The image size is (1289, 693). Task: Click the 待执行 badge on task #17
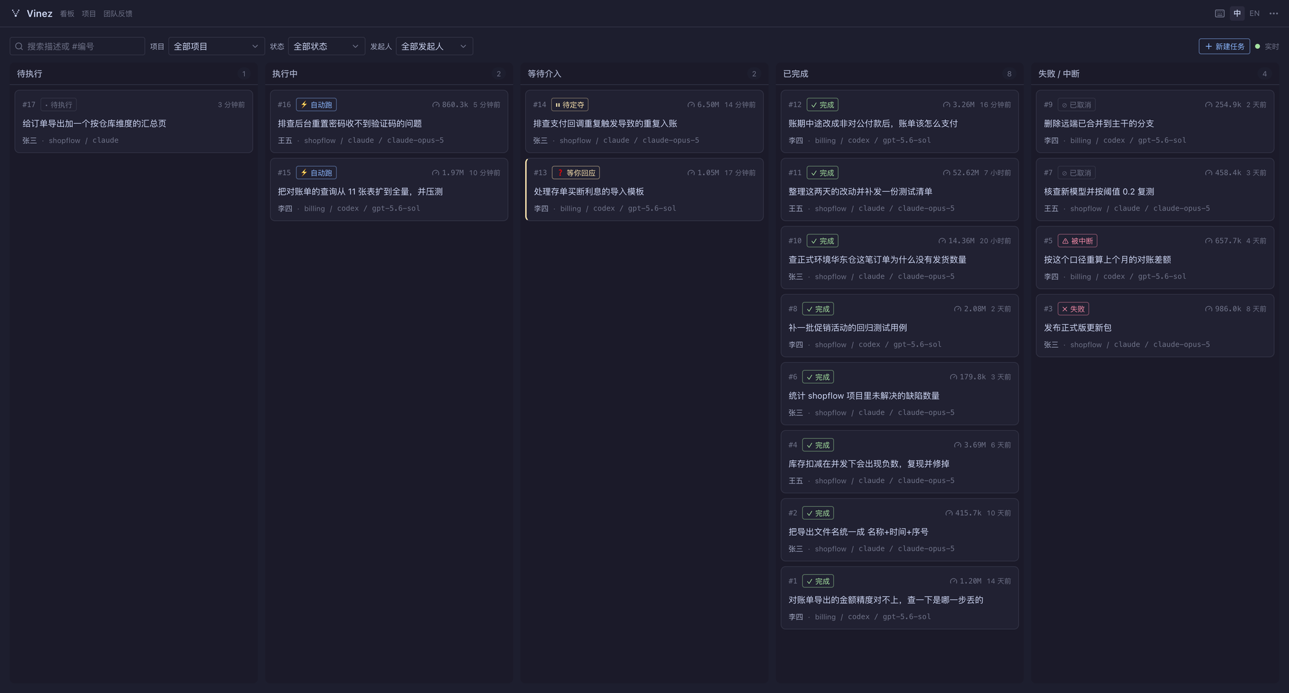pyautogui.click(x=59, y=104)
